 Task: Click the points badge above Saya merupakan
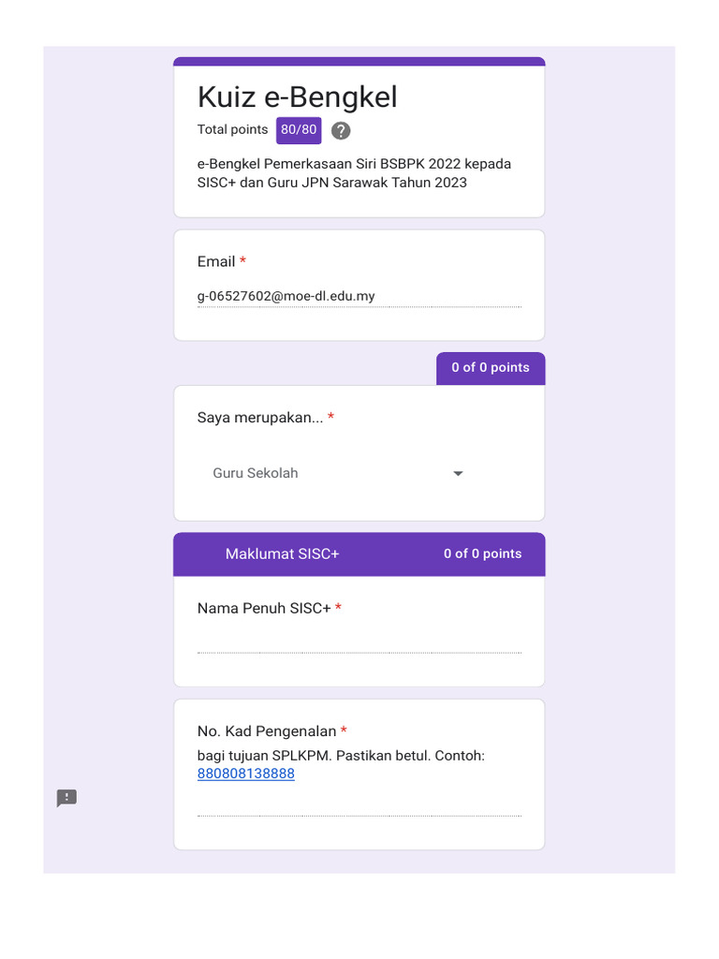(x=490, y=367)
